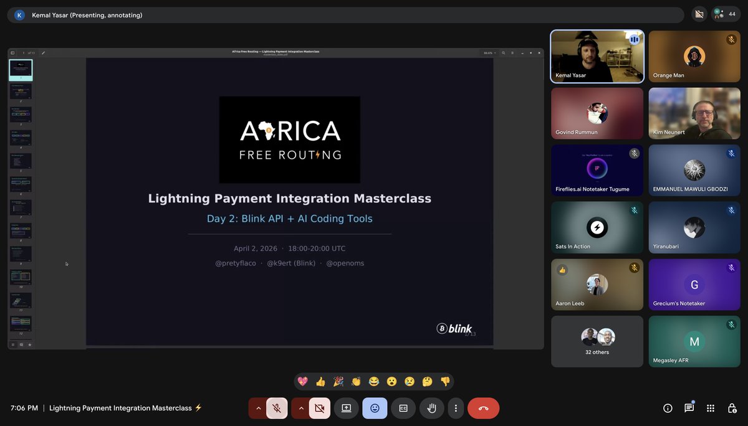748x426 pixels.
Task: Select Orange Man participant tile
Action: pyautogui.click(x=694, y=57)
